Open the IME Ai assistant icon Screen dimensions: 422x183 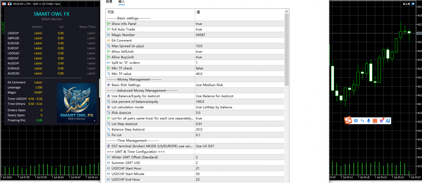click(388, 121)
